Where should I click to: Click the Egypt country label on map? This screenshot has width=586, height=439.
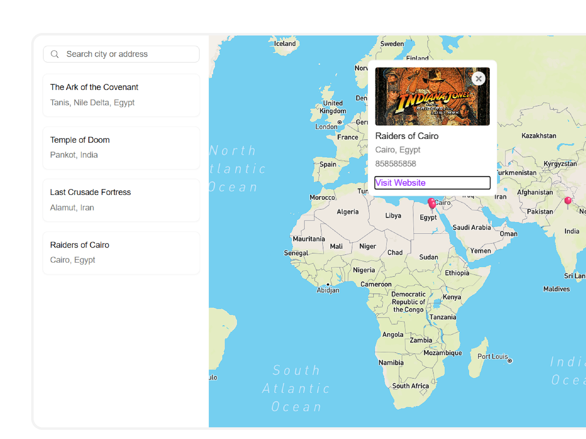click(x=428, y=217)
